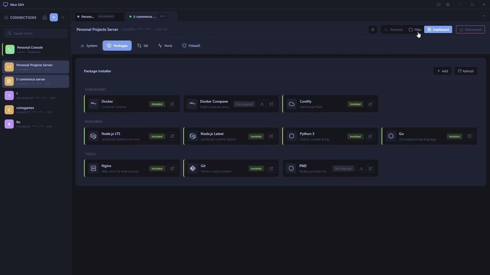Viewport: 490px width, 275px height.
Task: Edit the Coolify package entry
Action: pos(371,104)
